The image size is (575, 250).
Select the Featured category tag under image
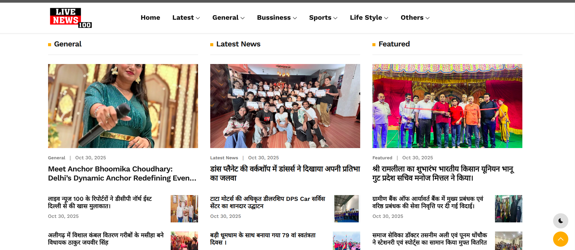point(382,158)
